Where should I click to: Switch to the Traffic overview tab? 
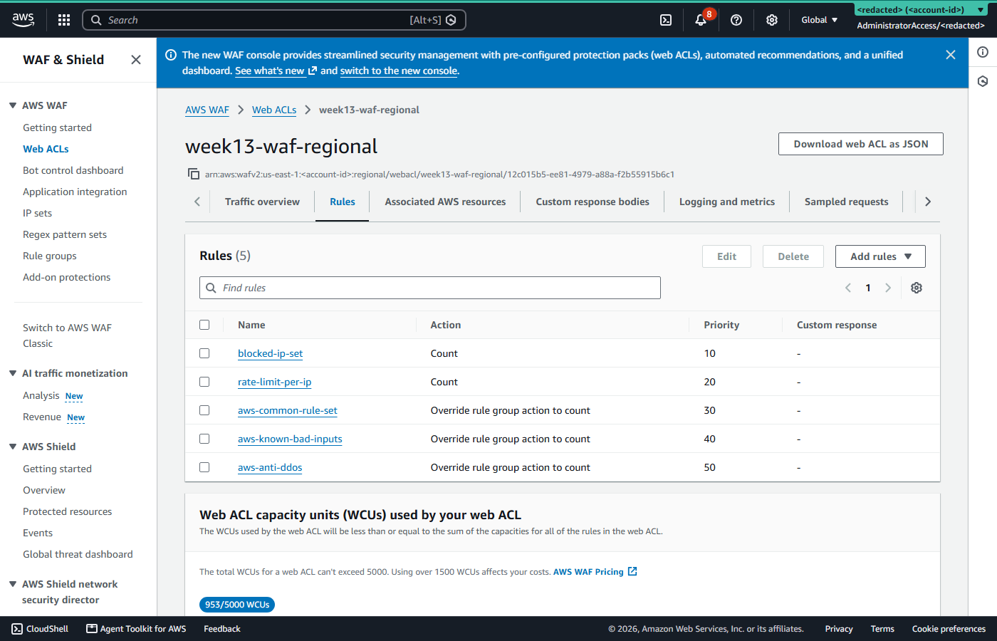click(x=262, y=202)
